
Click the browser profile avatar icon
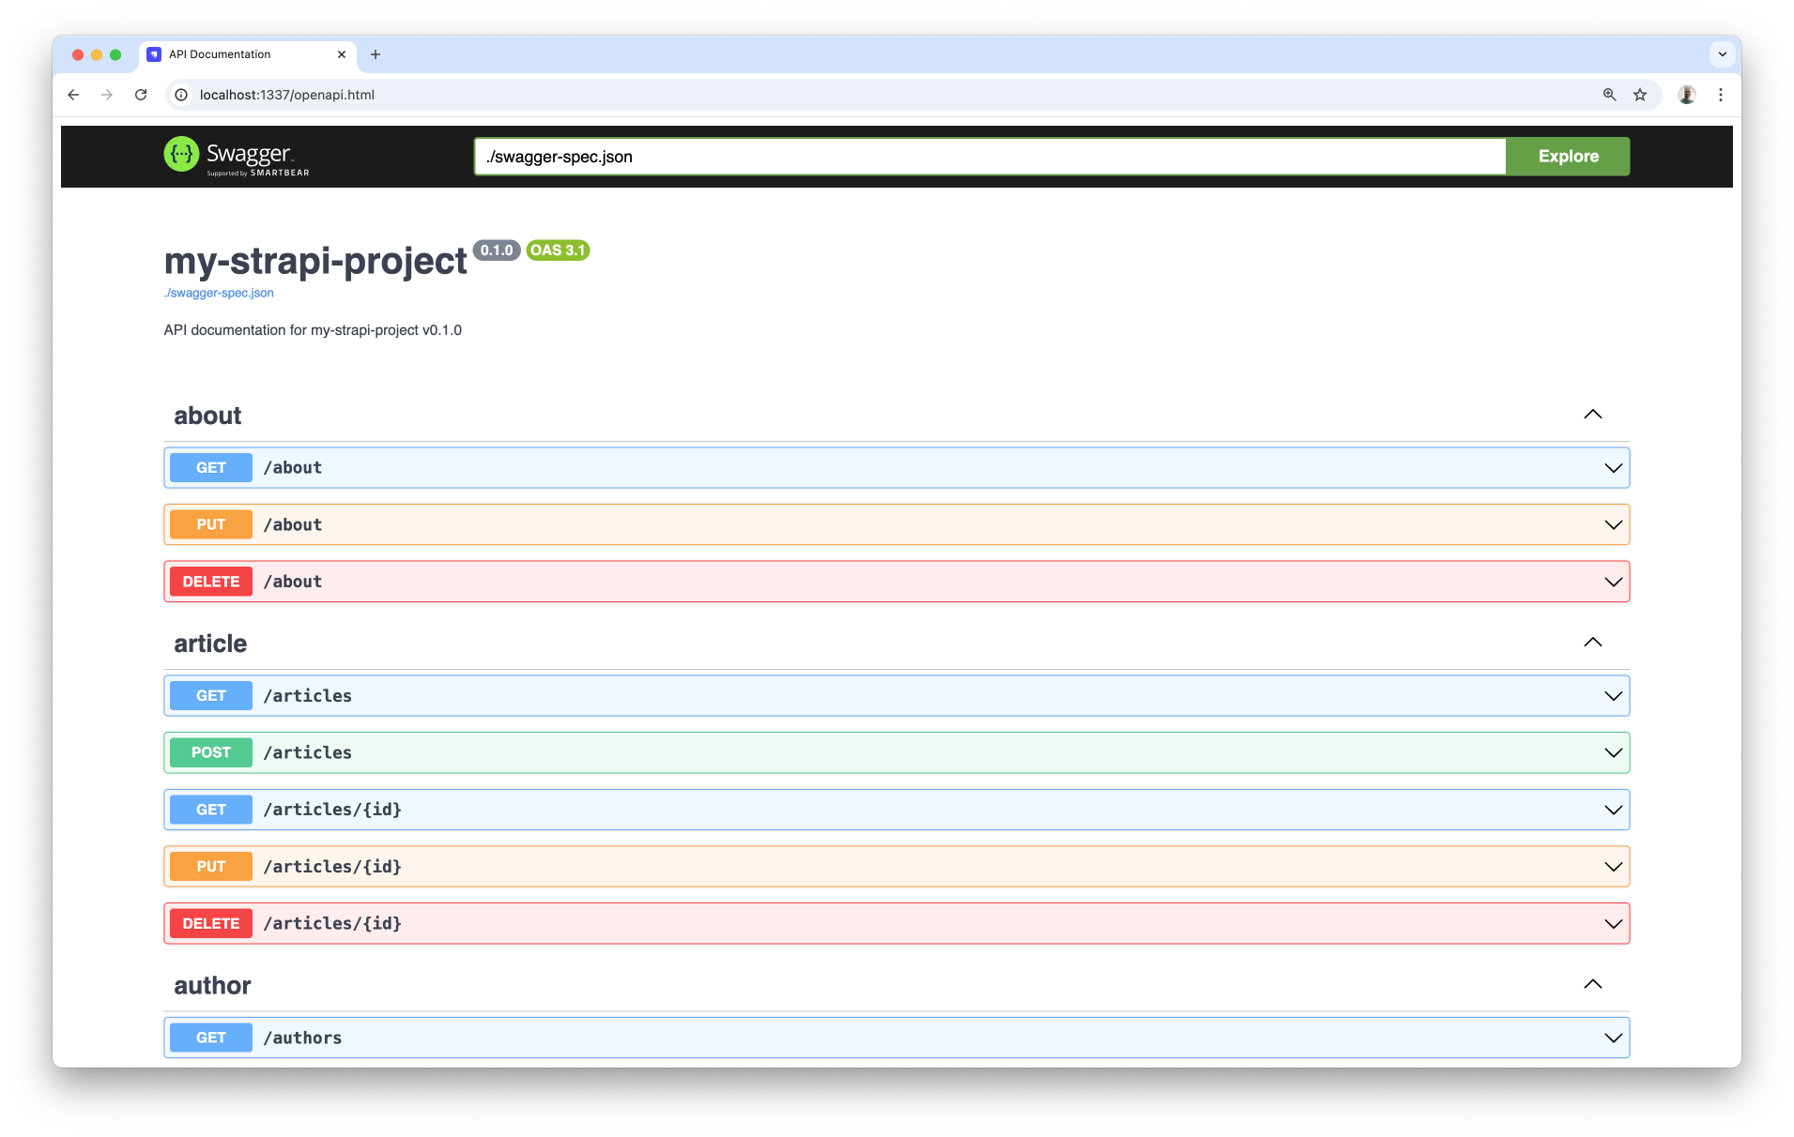1686,95
